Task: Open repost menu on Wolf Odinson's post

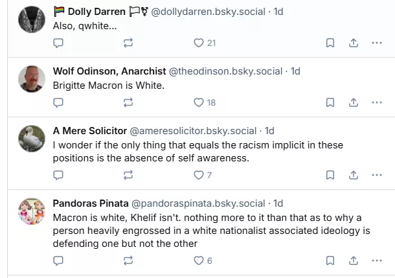Action: [128, 102]
